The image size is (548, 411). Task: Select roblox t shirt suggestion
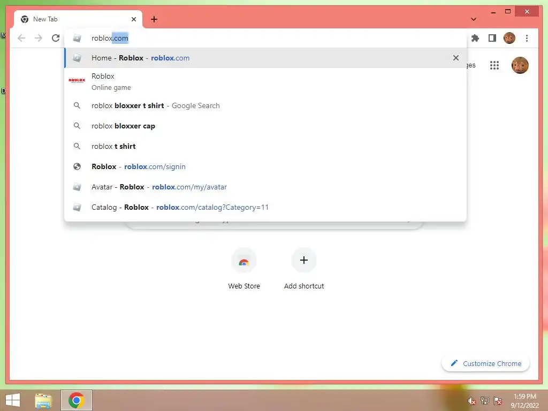coord(265,146)
